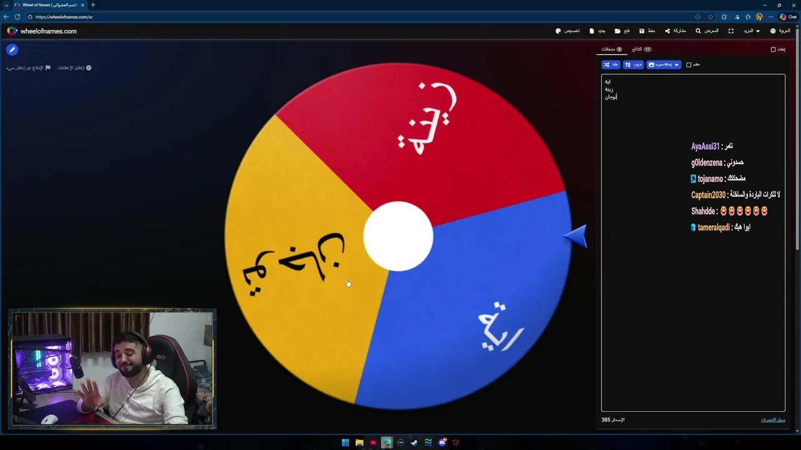Screen dimensions: 801x450
Task: Click the browser address bar URL
Action: [64, 17]
